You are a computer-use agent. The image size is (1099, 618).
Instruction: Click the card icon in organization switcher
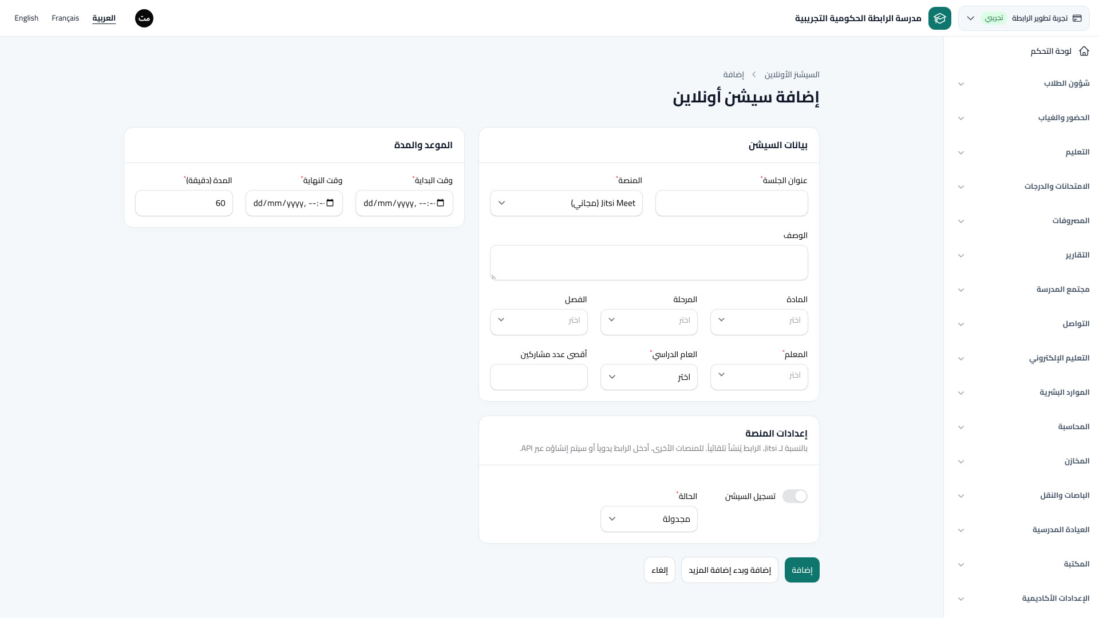point(1077,18)
